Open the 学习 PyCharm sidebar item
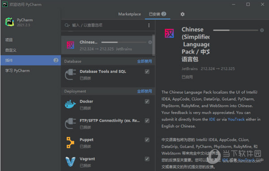Image resolution: width=269 pixels, height=171 pixels. 30,71
